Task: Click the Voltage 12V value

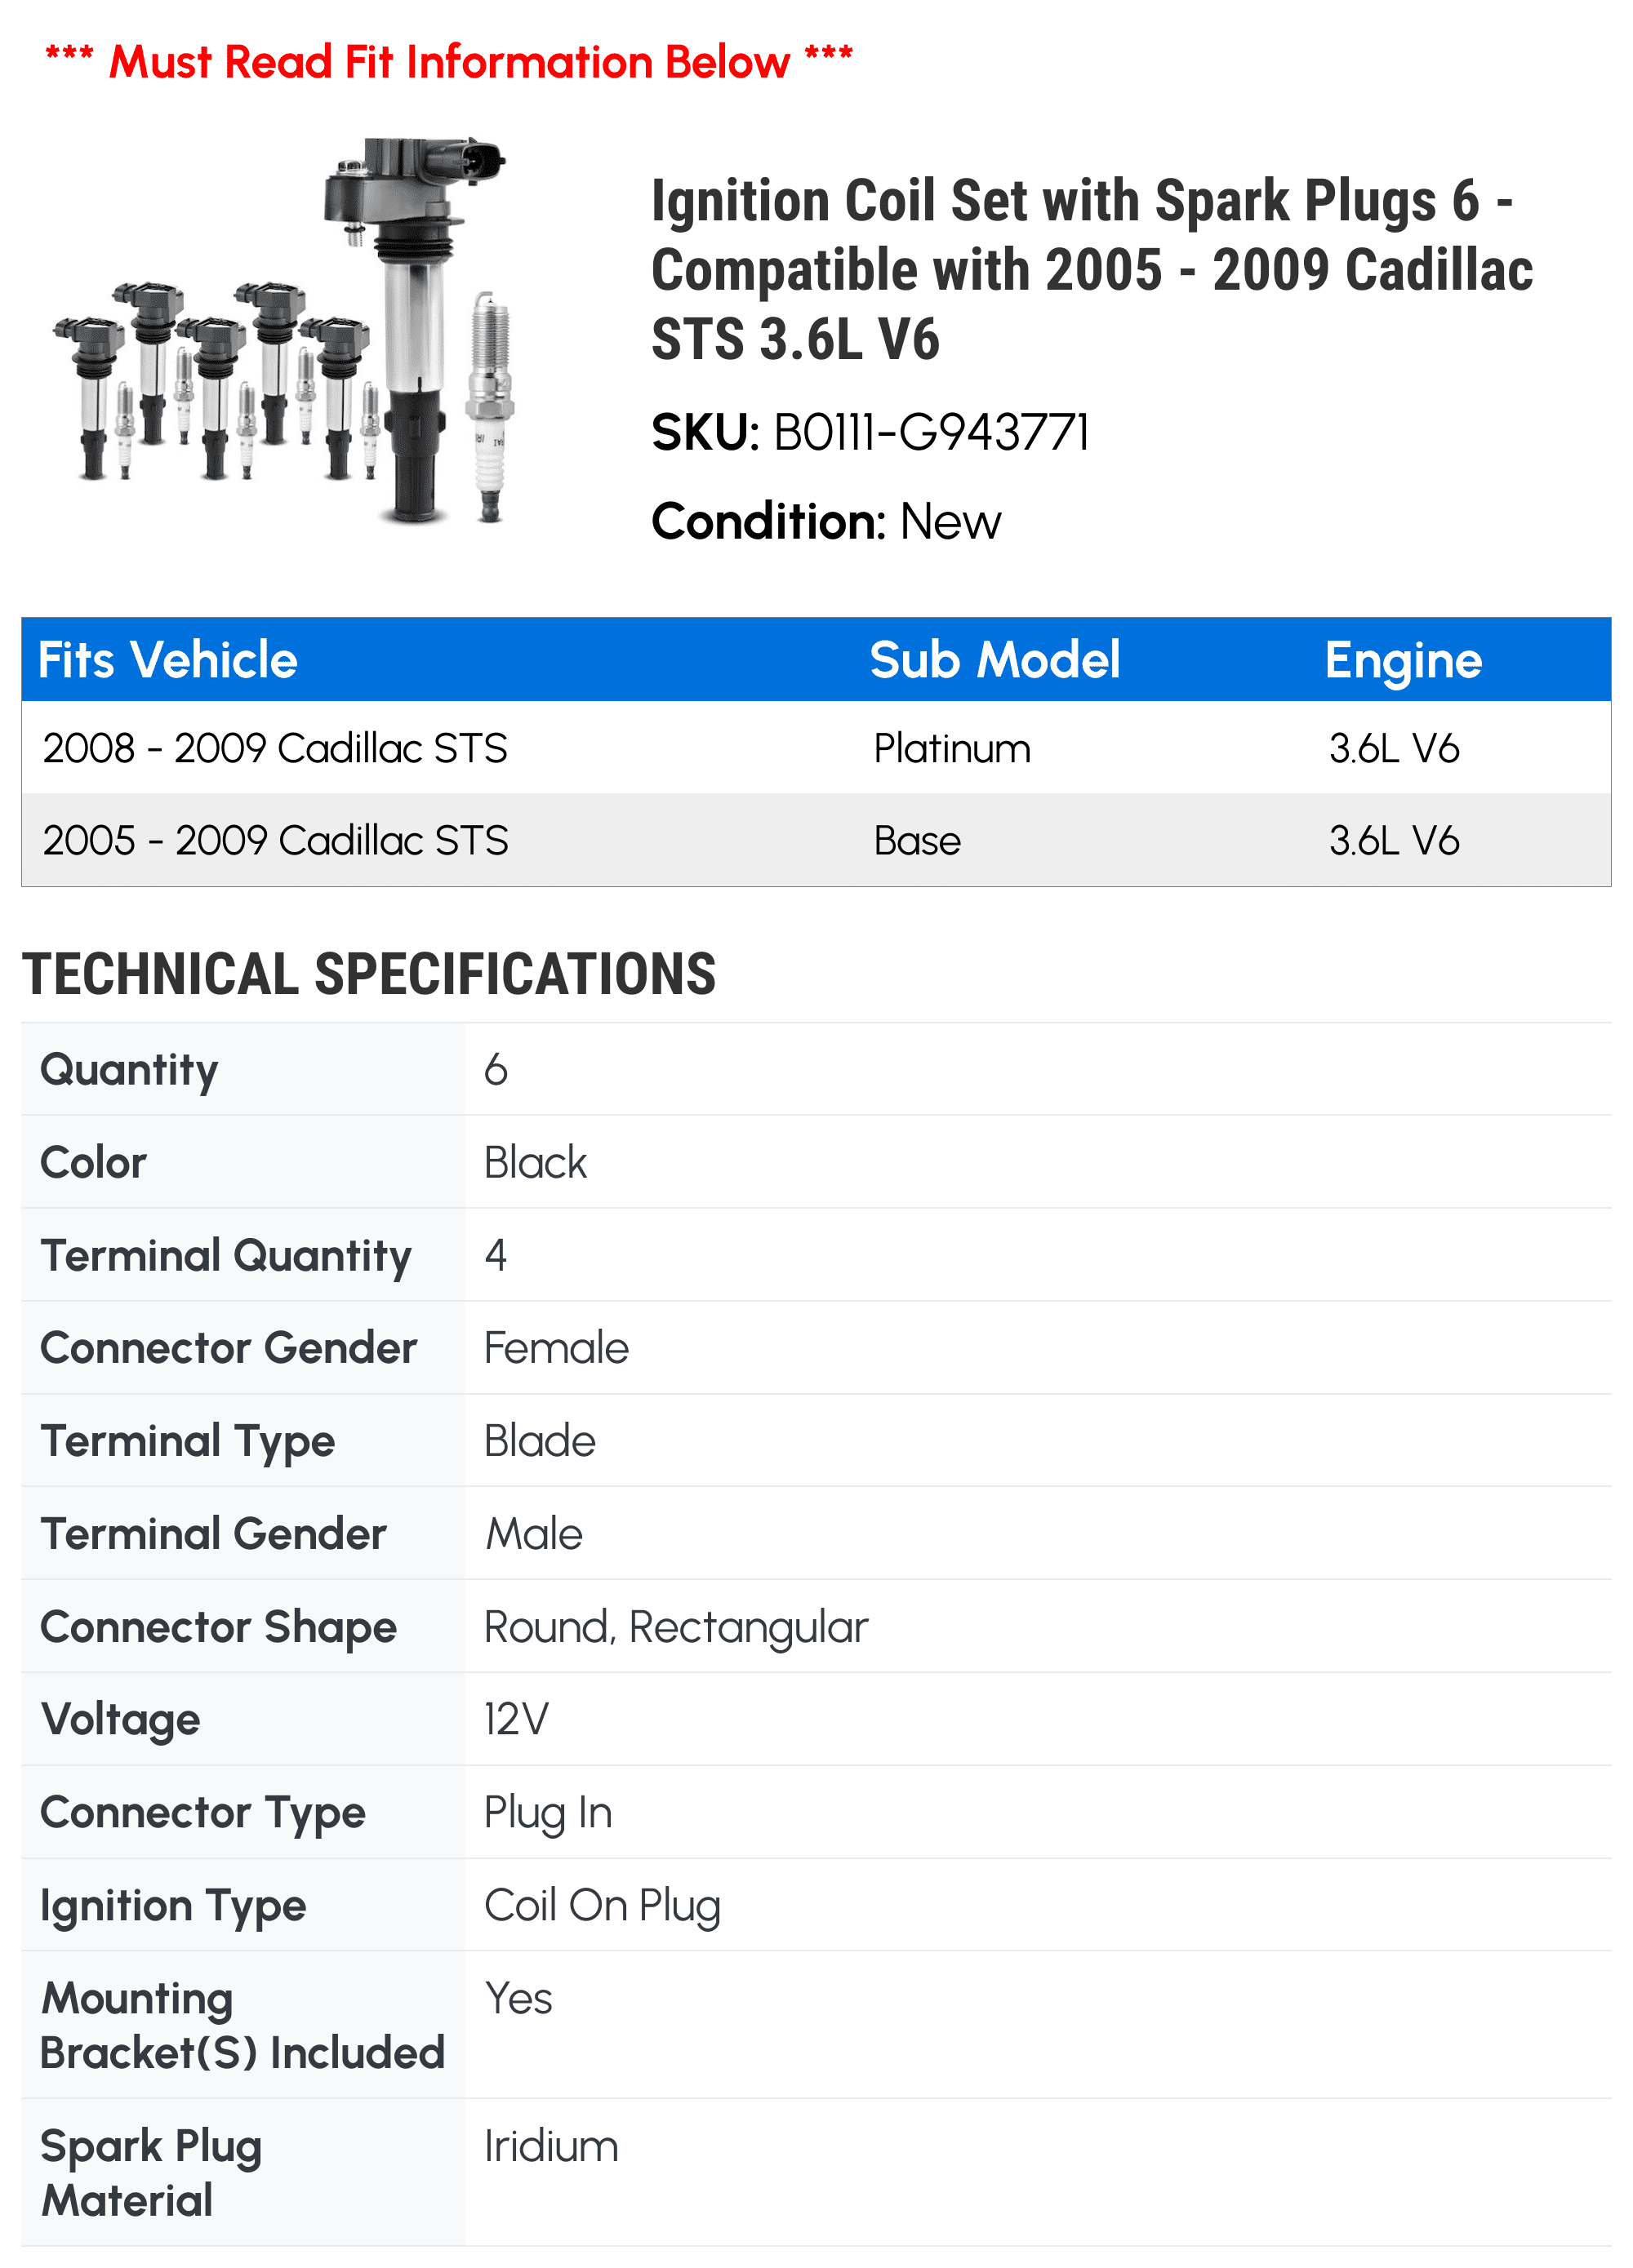Action: [516, 1719]
